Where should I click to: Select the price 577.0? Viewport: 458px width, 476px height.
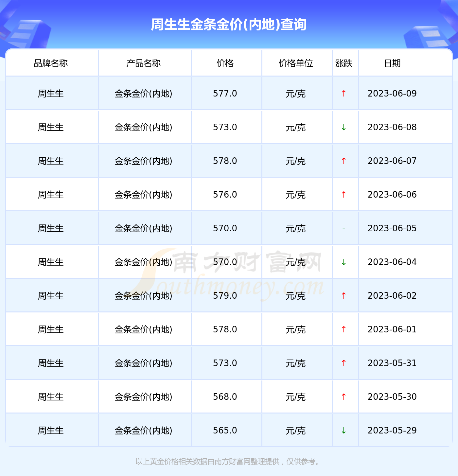point(225,94)
